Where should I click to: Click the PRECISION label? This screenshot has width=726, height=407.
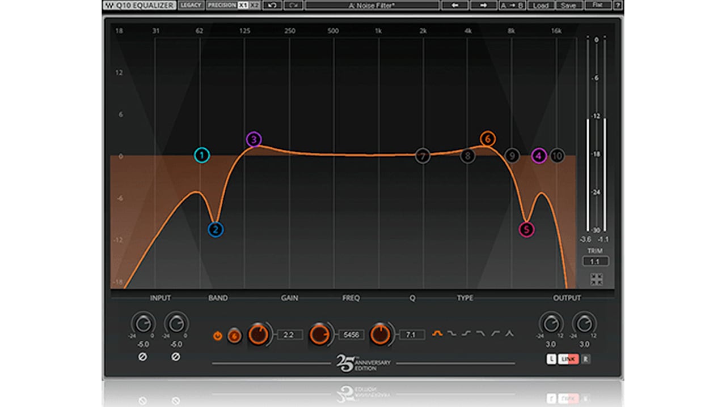222,5
